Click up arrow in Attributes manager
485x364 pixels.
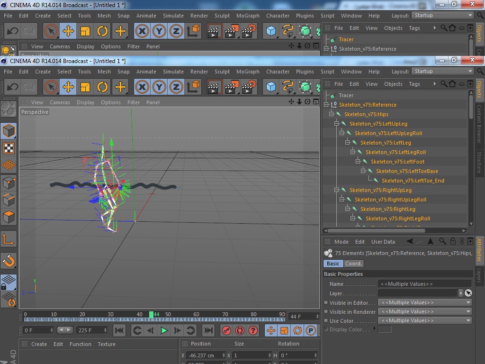pos(430,241)
